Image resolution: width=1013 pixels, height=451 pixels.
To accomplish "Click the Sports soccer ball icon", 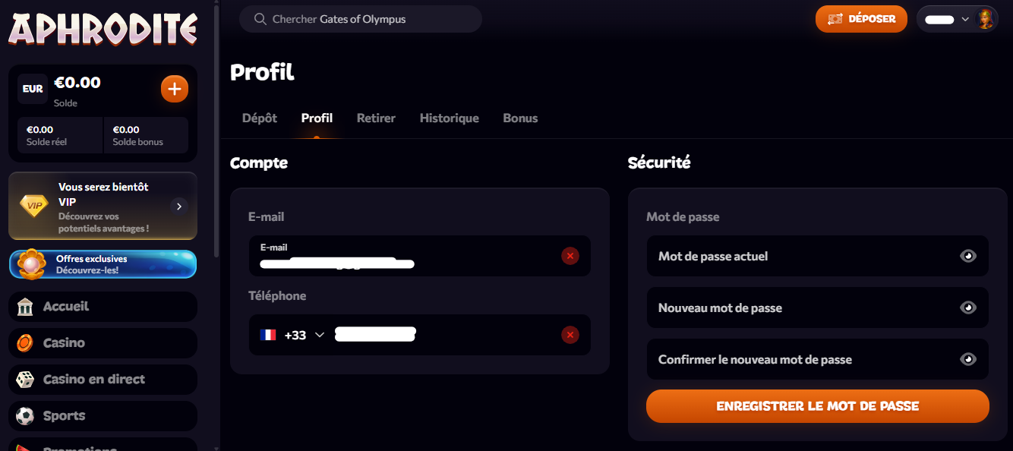I will 25,416.
